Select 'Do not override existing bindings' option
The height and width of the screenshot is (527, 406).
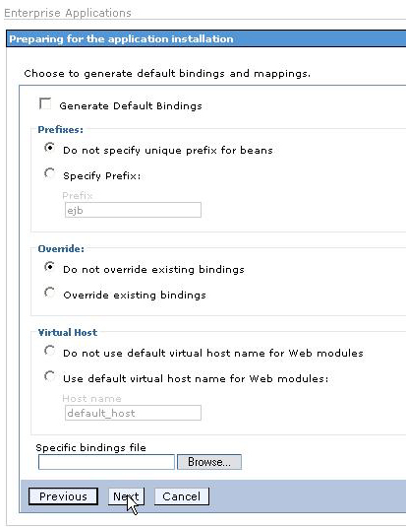coord(49,267)
